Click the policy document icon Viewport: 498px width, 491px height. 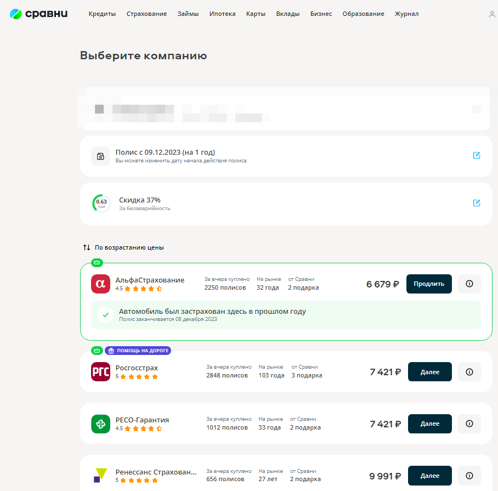point(100,156)
